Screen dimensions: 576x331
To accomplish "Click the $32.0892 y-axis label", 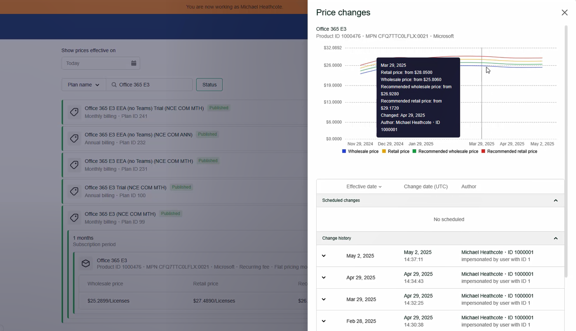I will pos(332,48).
